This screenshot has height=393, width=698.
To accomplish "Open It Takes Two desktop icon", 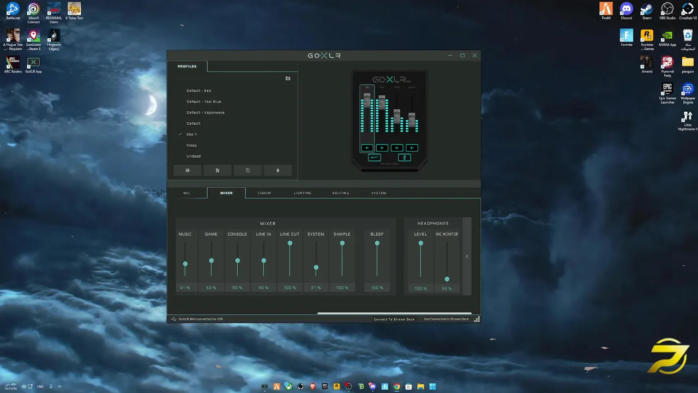I will [x=74, y=11].
